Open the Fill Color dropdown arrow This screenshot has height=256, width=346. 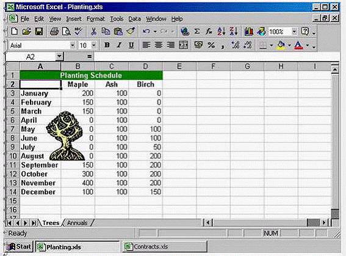click(289, 45)
